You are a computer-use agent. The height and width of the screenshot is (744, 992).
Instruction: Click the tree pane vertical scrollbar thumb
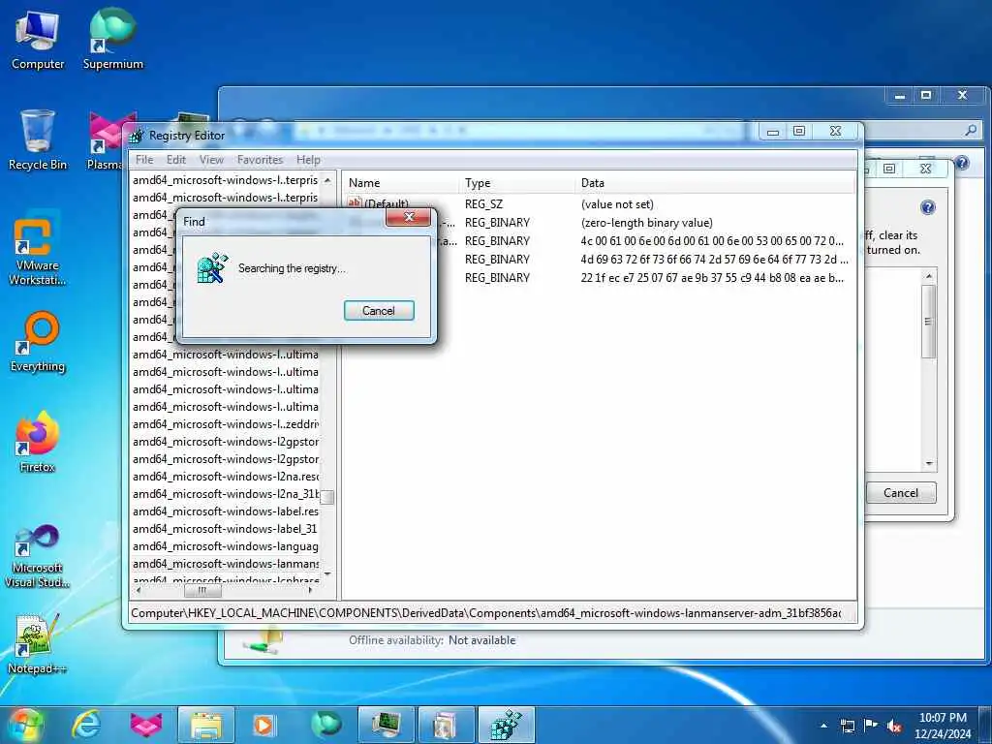coord(327,497)
